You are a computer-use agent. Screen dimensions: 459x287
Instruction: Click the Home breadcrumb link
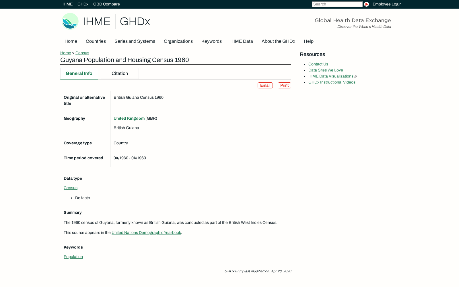click(x=66, y=53)
